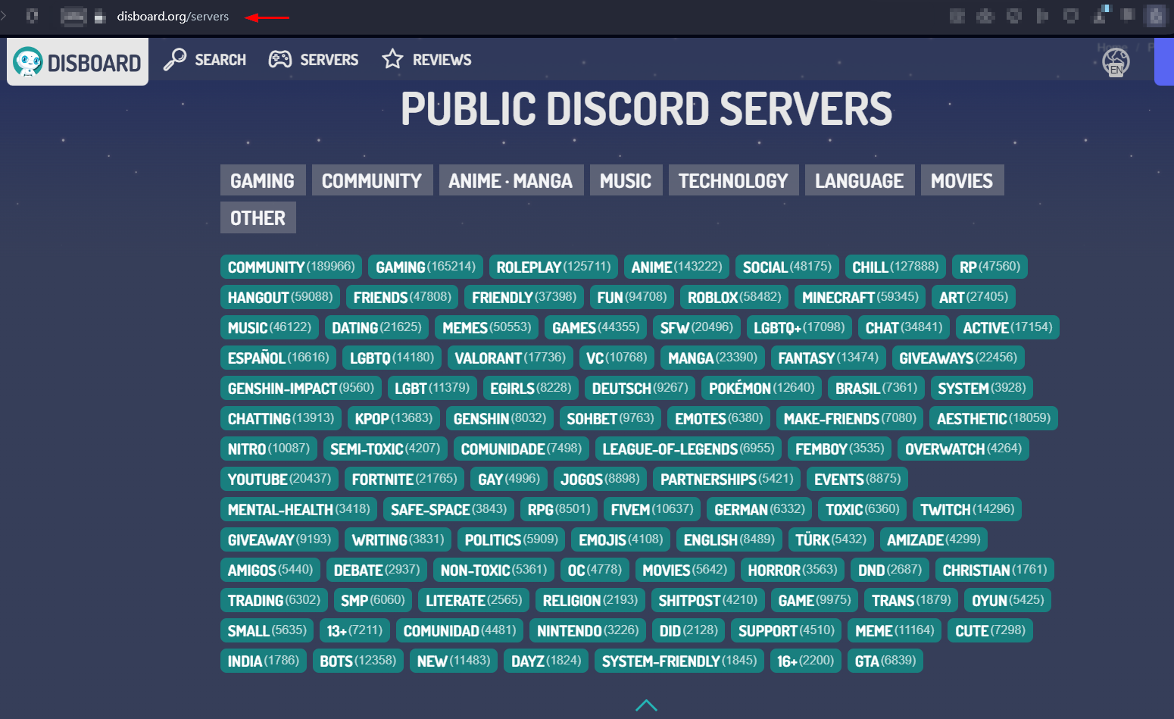
Task: Open the LEAGUE-OF-LEGENDS tag
Action: pyautogui.click(x=688, y=449)
